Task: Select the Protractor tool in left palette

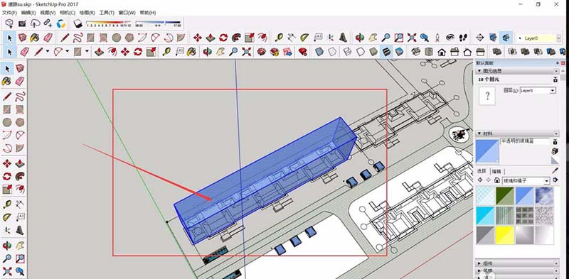Action: (7, 217)
